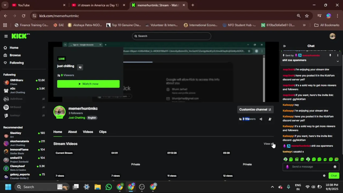
Task: Open Windows Start menu
Action: [8, 187]
